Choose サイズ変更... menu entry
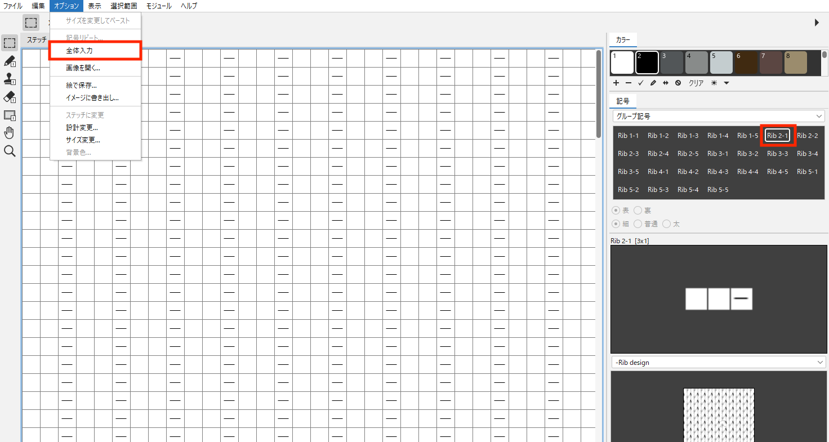Viewport: 829px width, 442px height. coord(95,140)
